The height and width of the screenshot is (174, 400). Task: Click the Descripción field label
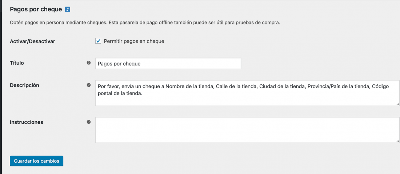tap(24, 85)
